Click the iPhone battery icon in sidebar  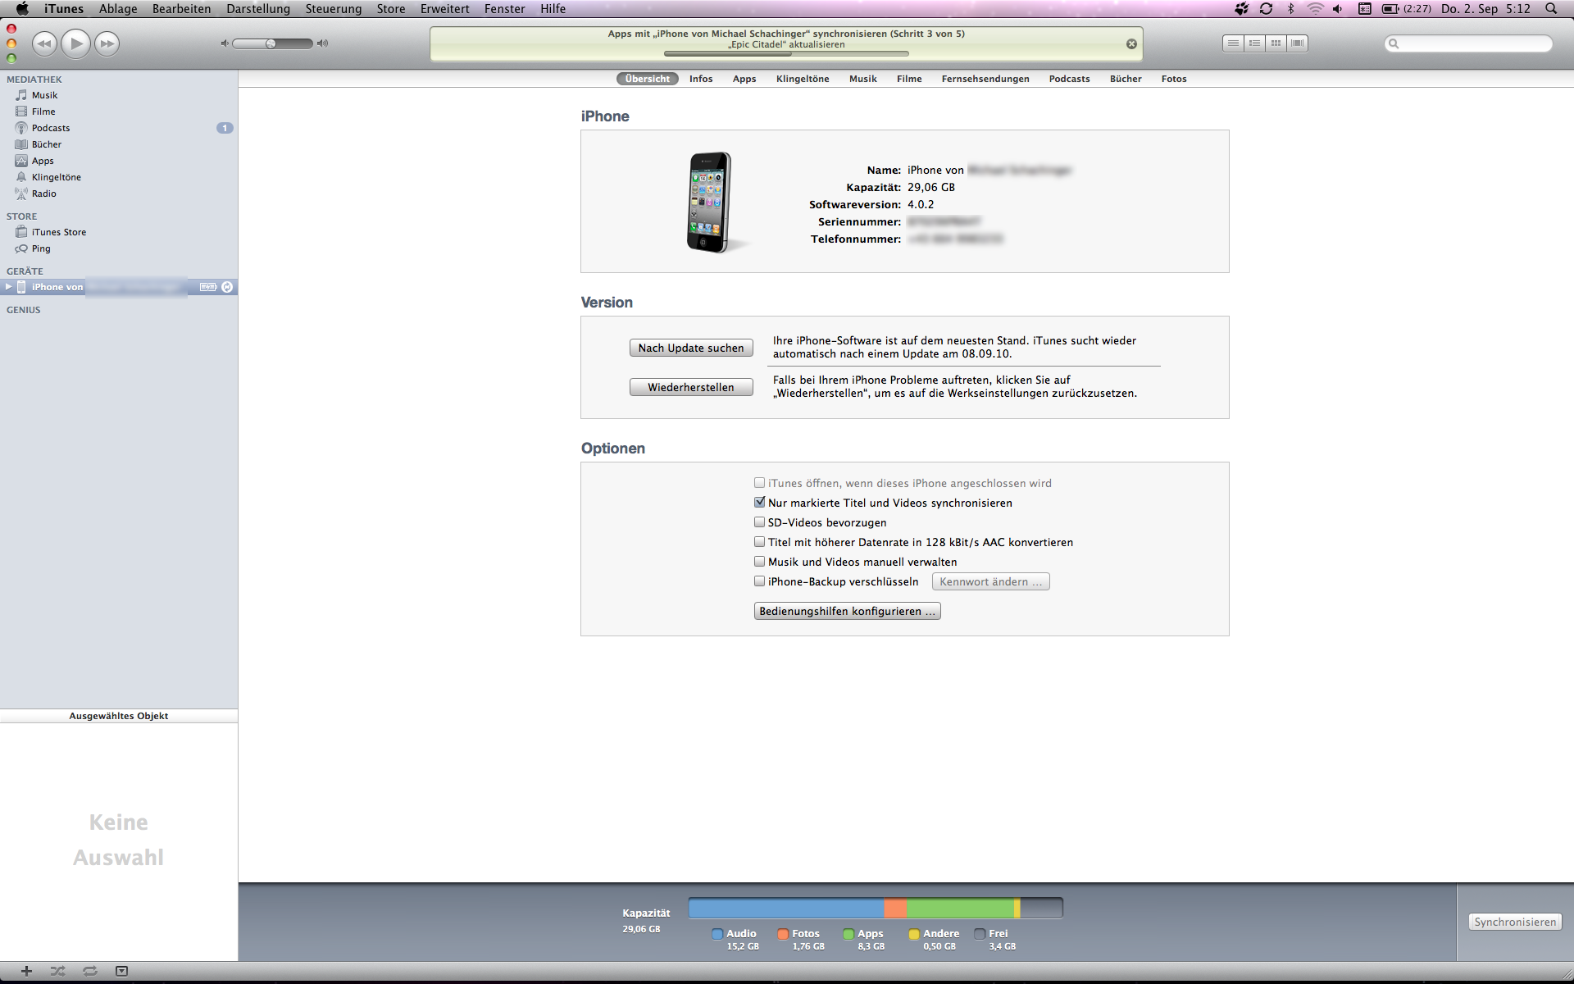(208, 287)
